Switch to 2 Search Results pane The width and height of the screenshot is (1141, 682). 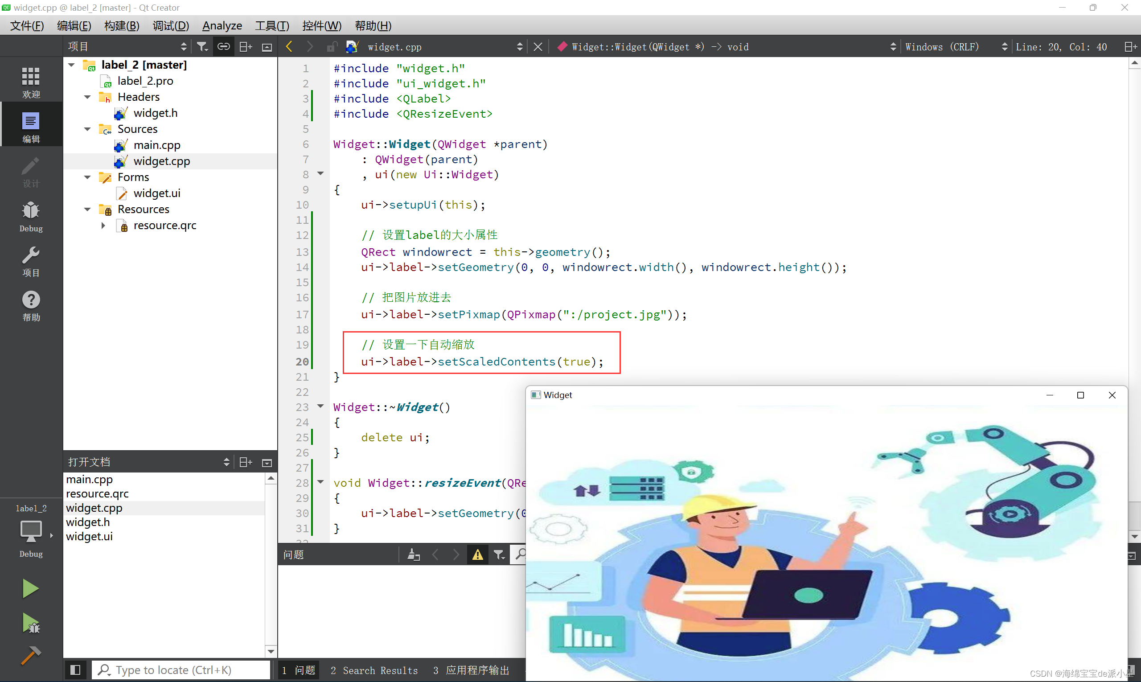point(374,670)
